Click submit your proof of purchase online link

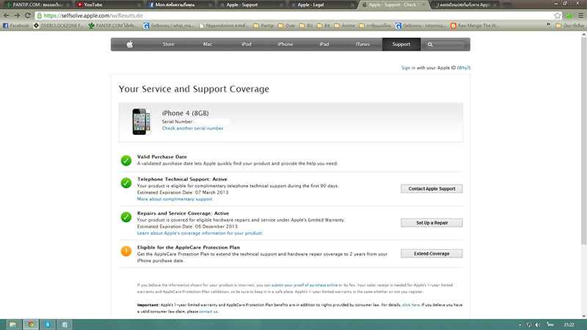[305, 285]
